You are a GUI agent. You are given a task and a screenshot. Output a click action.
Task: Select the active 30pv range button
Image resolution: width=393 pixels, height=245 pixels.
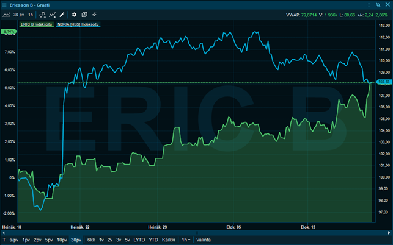(x=76, y=240)
